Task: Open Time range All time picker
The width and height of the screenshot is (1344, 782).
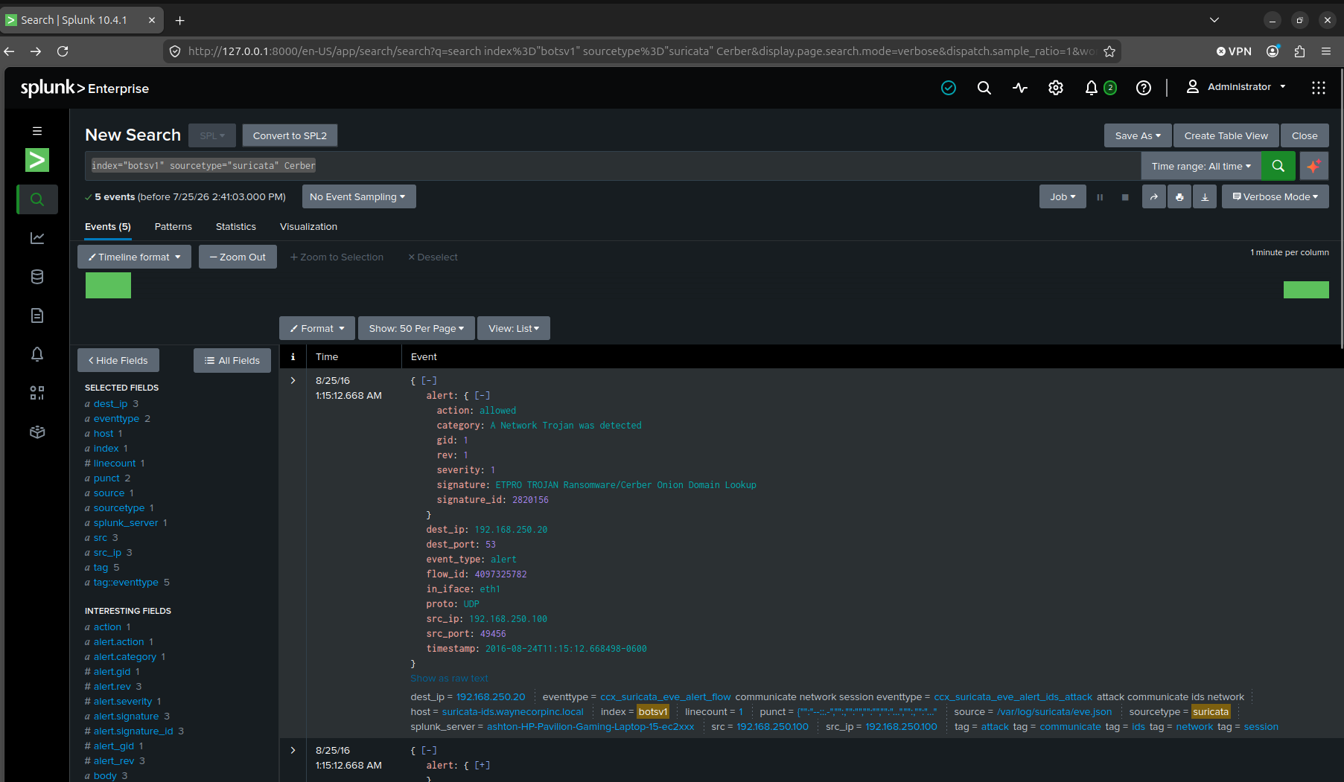Action: pyautogui.click(x=1201, y=166)
